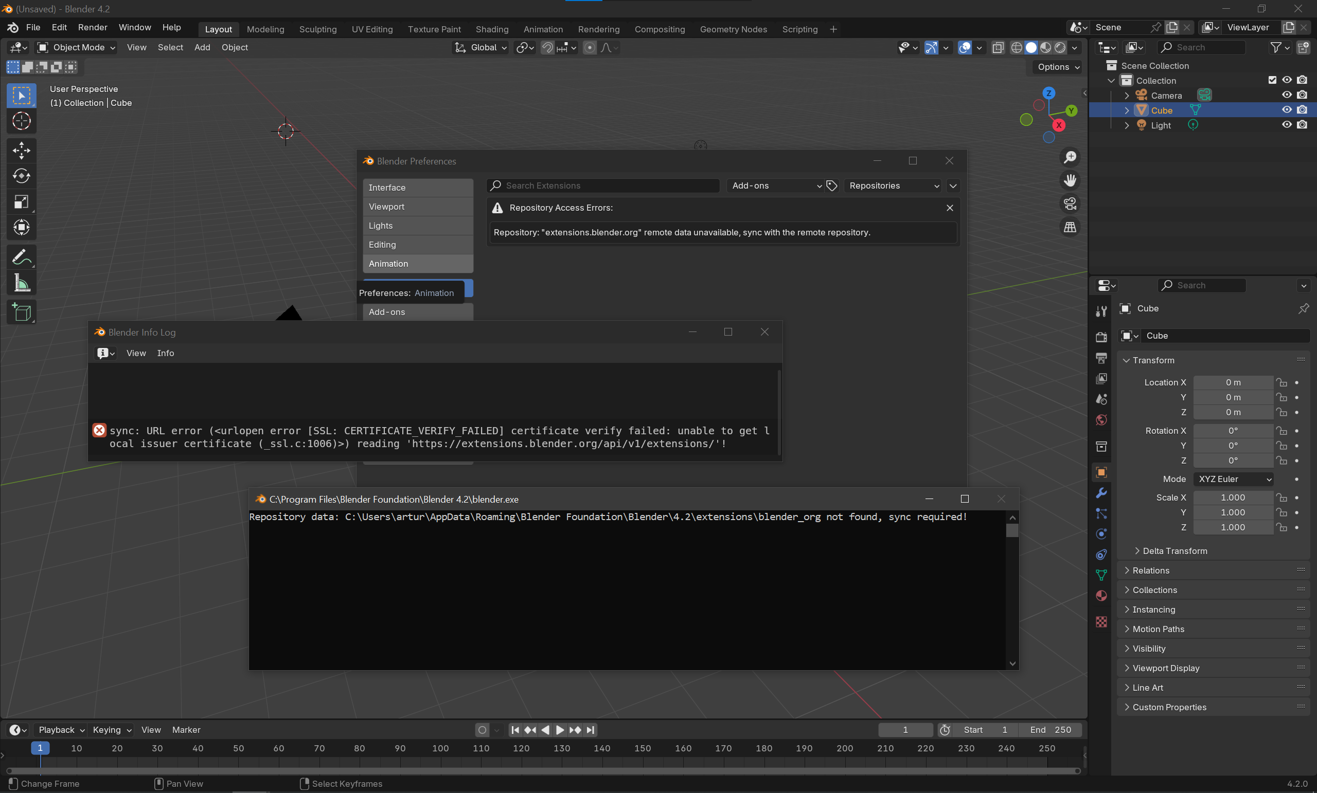The image size is (1317, 793).
Task: Open the Material properties tab icon
Action: [1101, 596]
